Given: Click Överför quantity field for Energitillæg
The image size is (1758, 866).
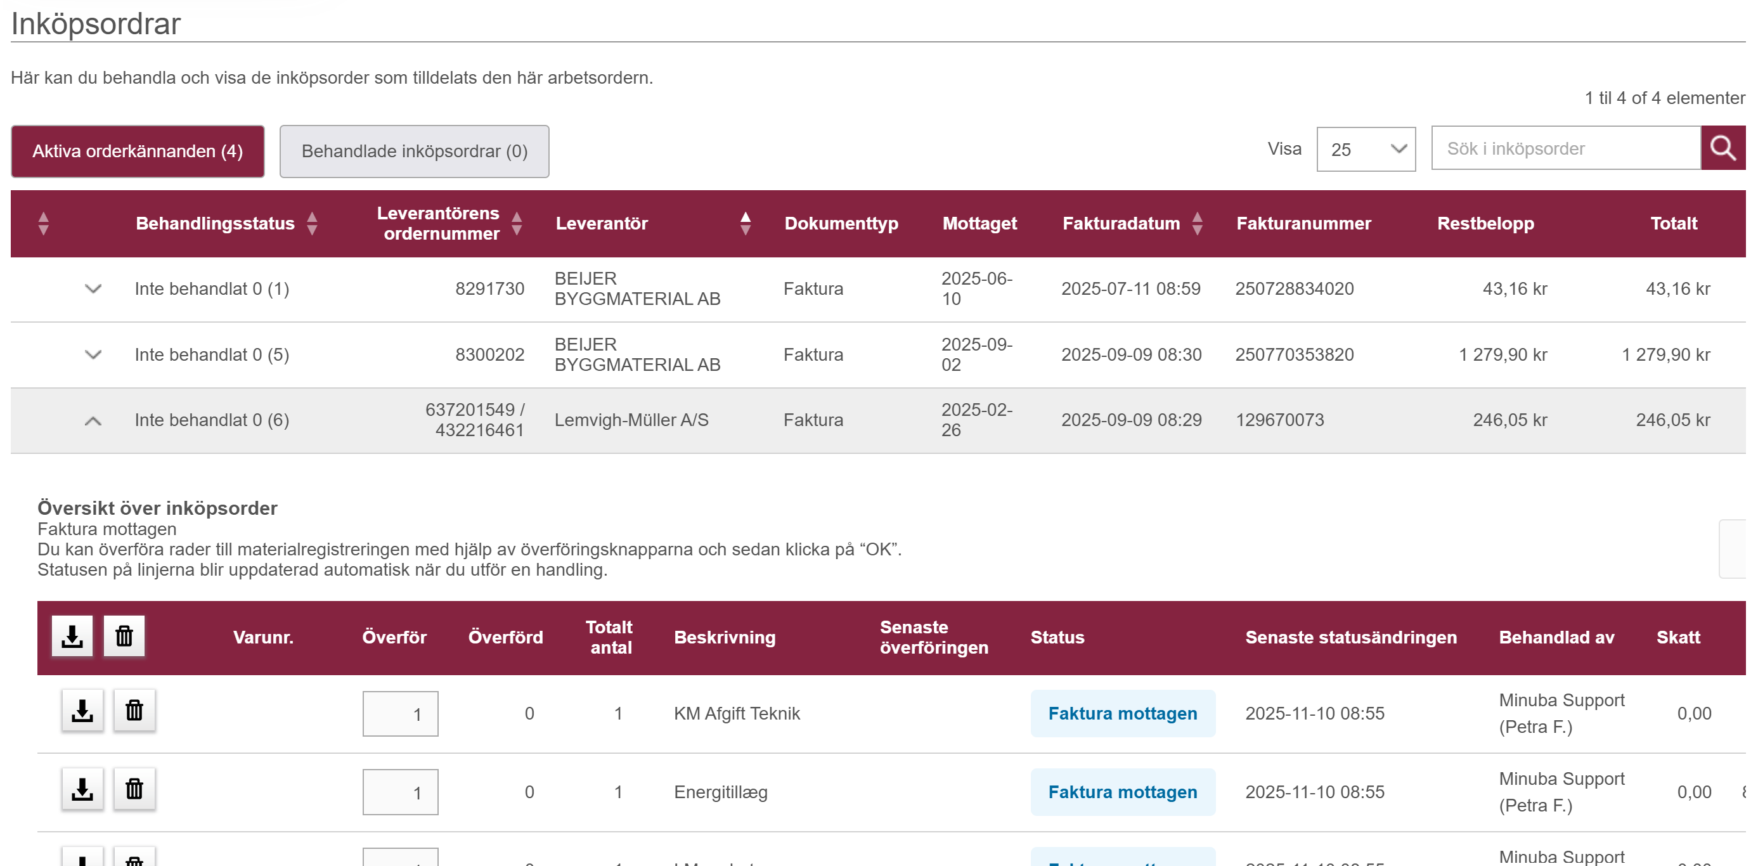Looking at the screenshot, I should [400, 792].
